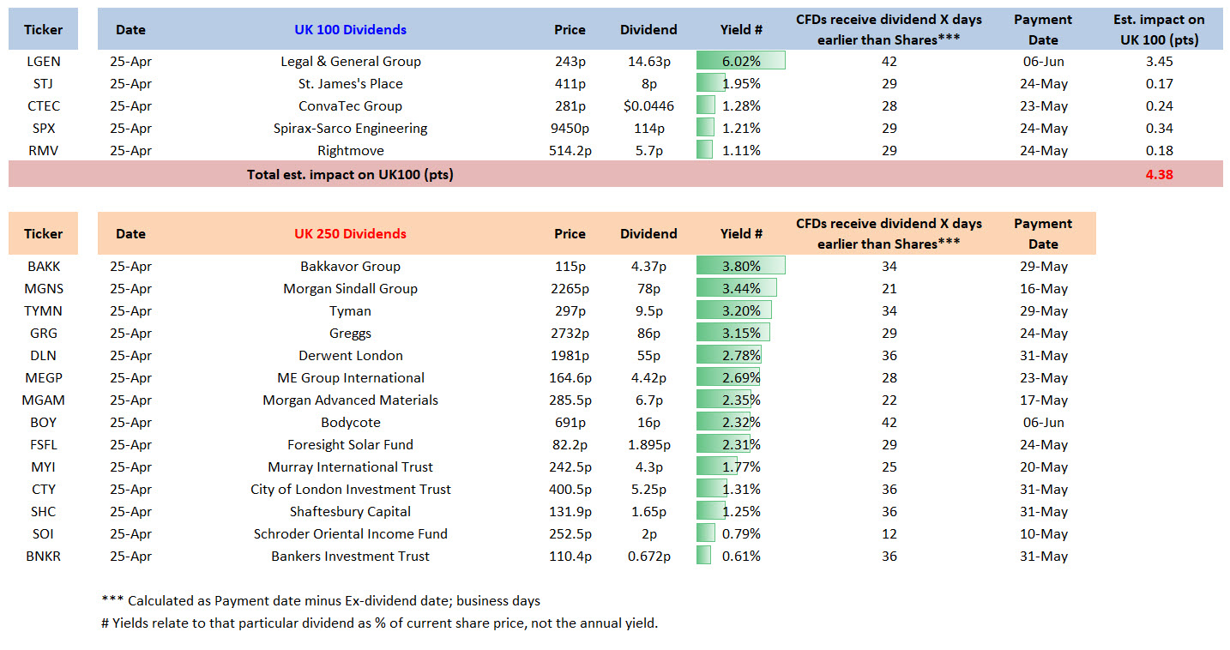Select ticker cell SOI
This screenshot has width=1230, height=650.
[x=43, y=533]
